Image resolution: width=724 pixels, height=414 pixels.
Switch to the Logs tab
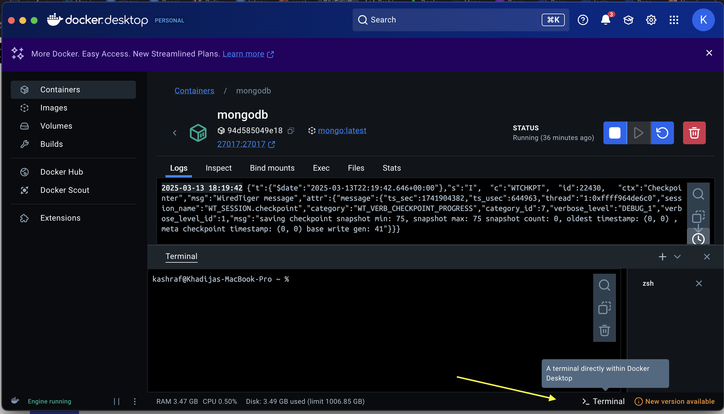tap(179, 168)
